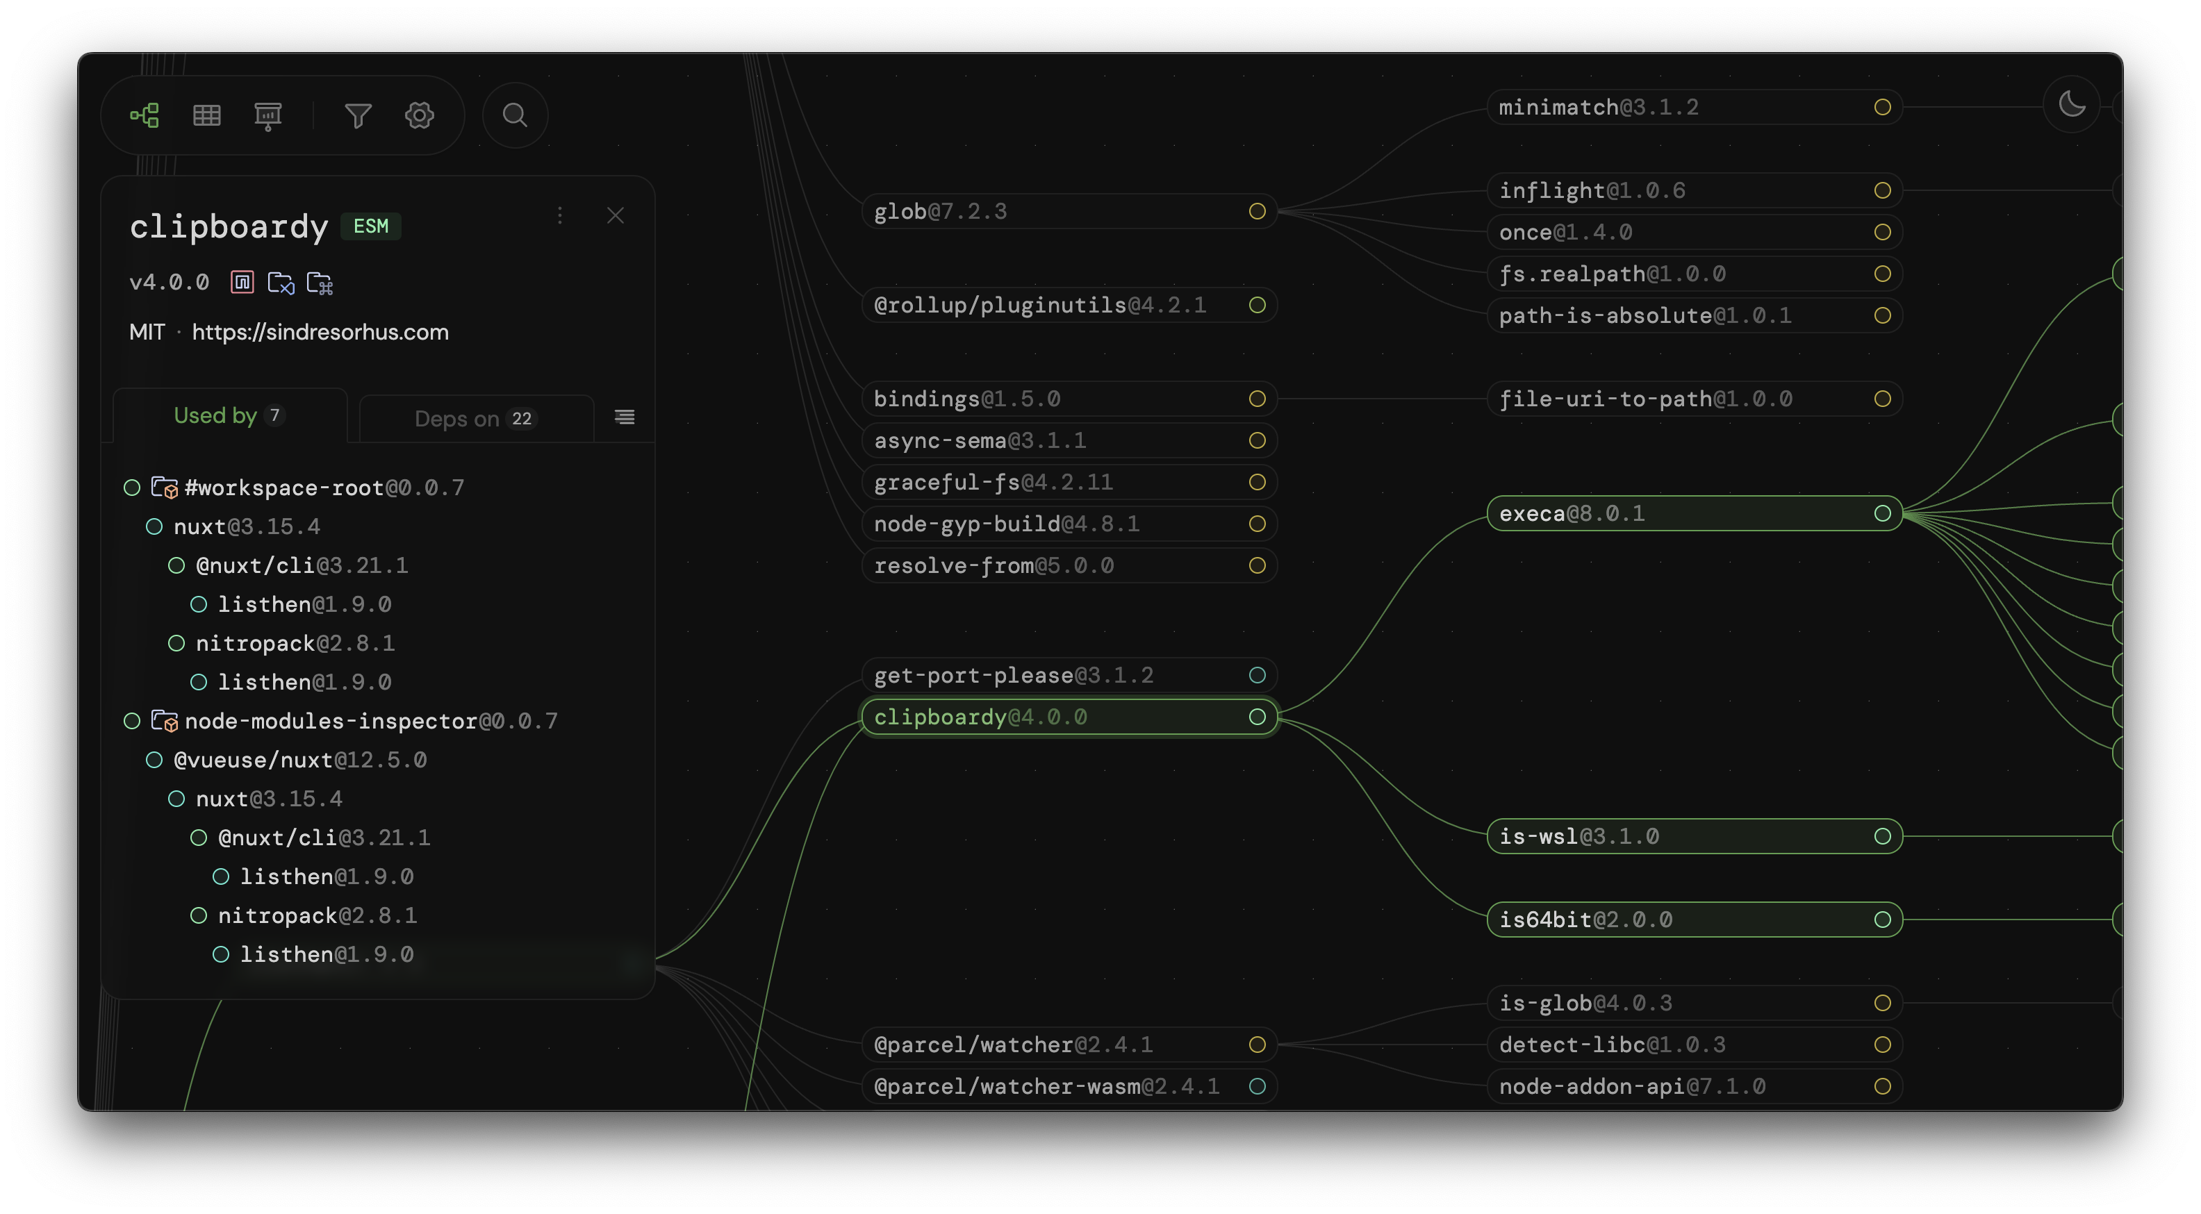This screenshot has height=1214, width=2201.
Task: Toggle dark mode moon icon
Action: click(2071, 105)
